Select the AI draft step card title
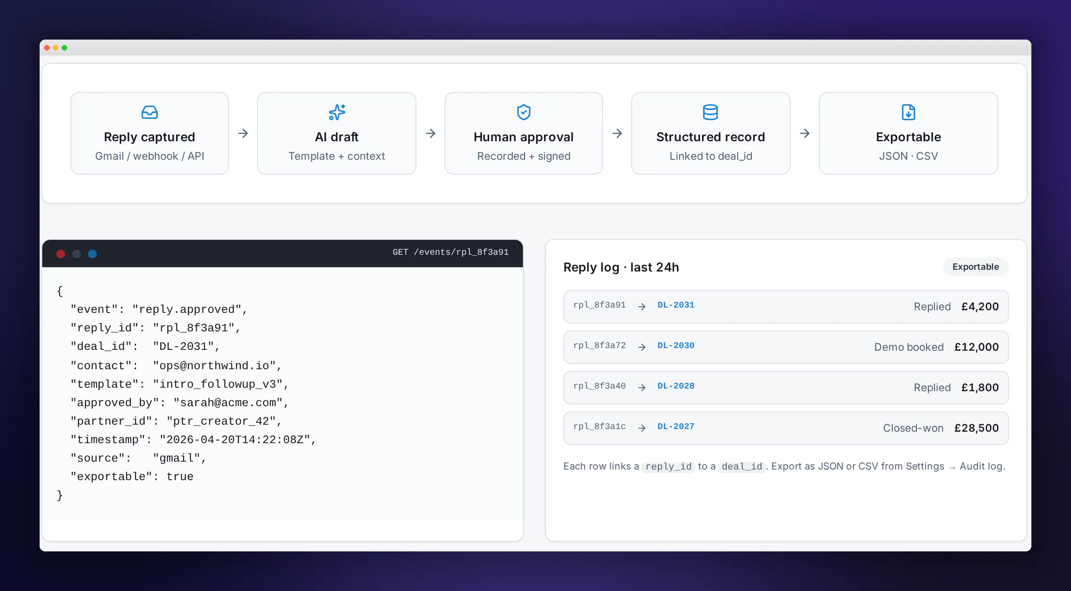1071x591 pixels. 337,137
